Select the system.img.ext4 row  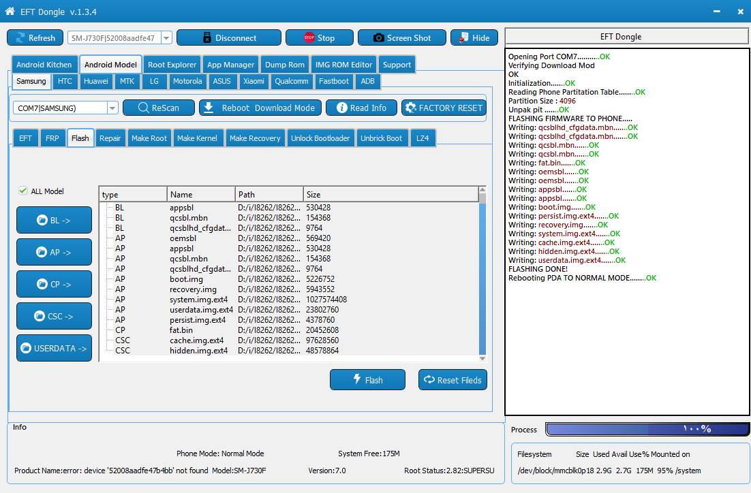click(x=289, y=300)
